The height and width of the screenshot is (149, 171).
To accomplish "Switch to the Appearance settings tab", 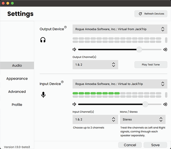I will (17, 78).
